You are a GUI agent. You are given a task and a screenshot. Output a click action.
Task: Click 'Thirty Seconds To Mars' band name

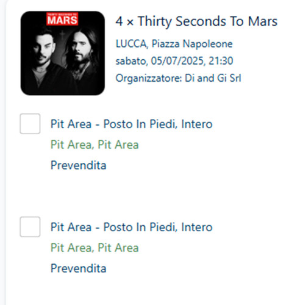pos(207,21)
